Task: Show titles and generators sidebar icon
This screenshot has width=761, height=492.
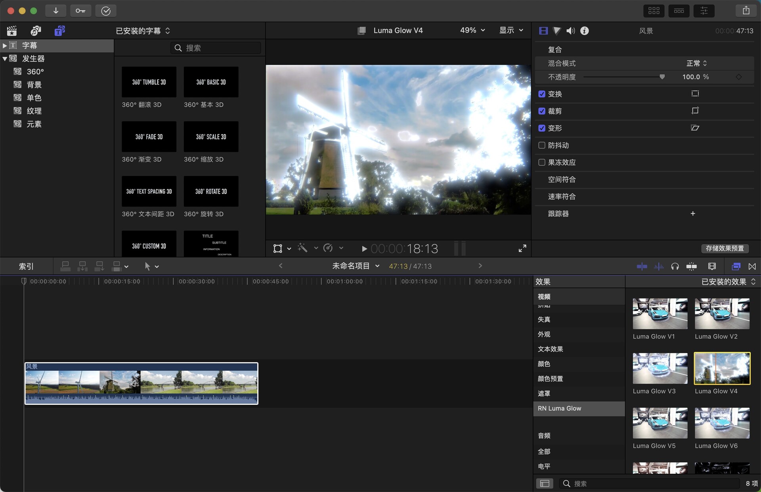Action: click(59, 31)
